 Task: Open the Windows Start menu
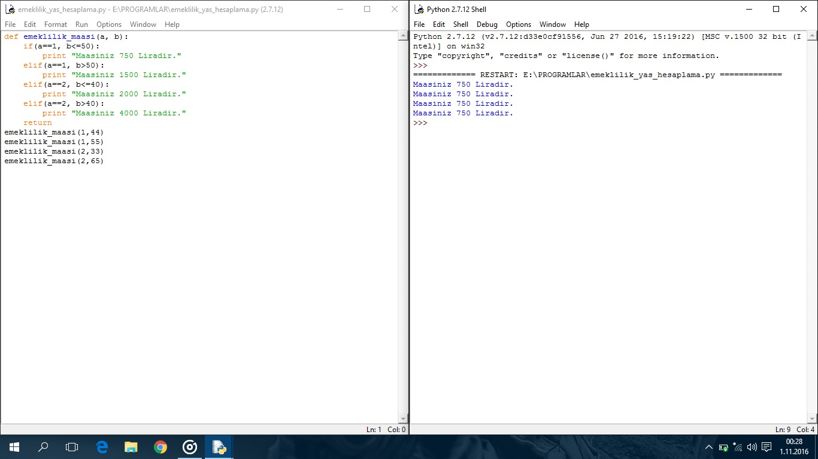tap(14, 447)
